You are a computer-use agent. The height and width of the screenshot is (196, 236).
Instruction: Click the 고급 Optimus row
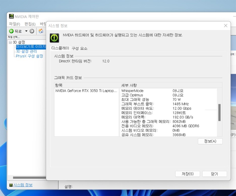169,95
